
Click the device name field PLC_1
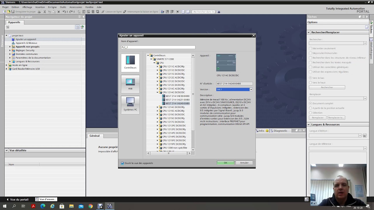click(x=158, y=47)
